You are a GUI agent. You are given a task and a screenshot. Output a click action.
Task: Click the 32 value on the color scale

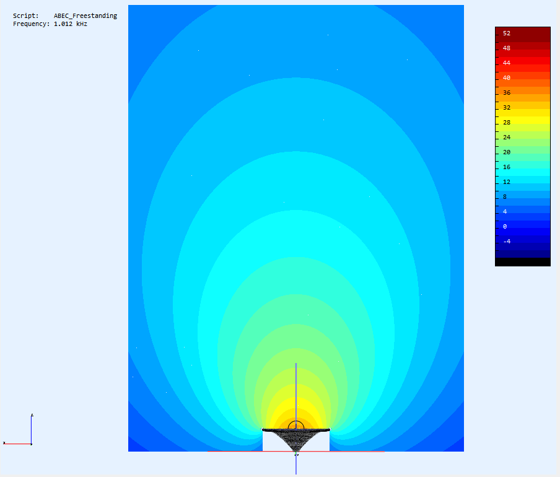507,107
